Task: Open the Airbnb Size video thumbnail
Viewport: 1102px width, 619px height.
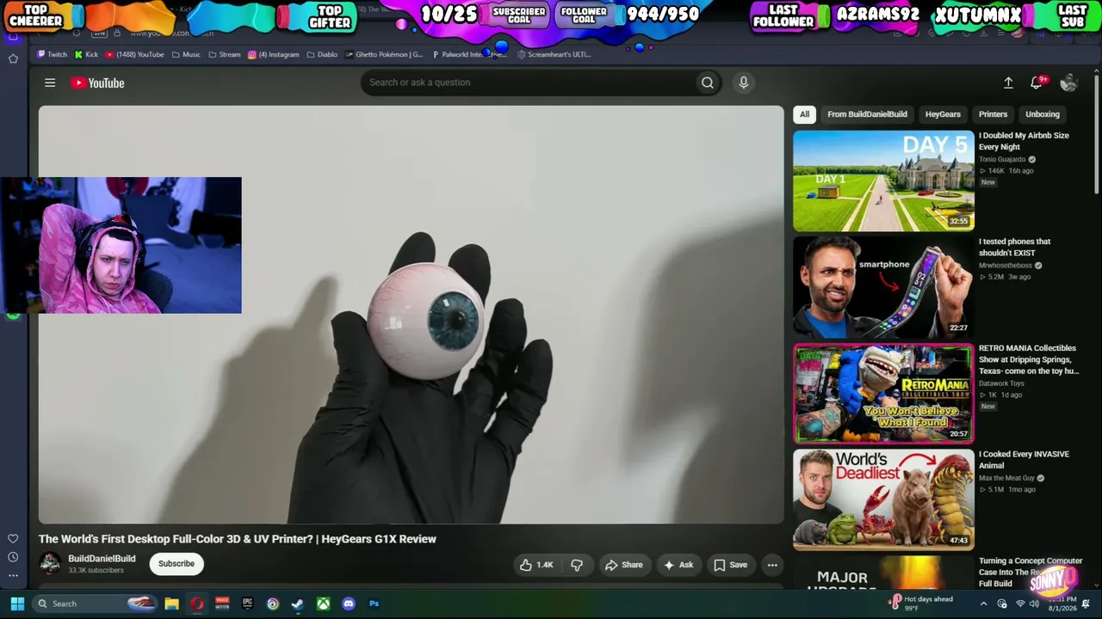Action: pos(883,181)
